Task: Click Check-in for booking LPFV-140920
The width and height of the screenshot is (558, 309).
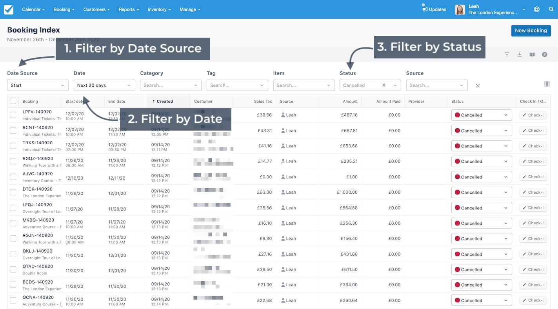Action: pyautogui.click(x=533, y=115)
